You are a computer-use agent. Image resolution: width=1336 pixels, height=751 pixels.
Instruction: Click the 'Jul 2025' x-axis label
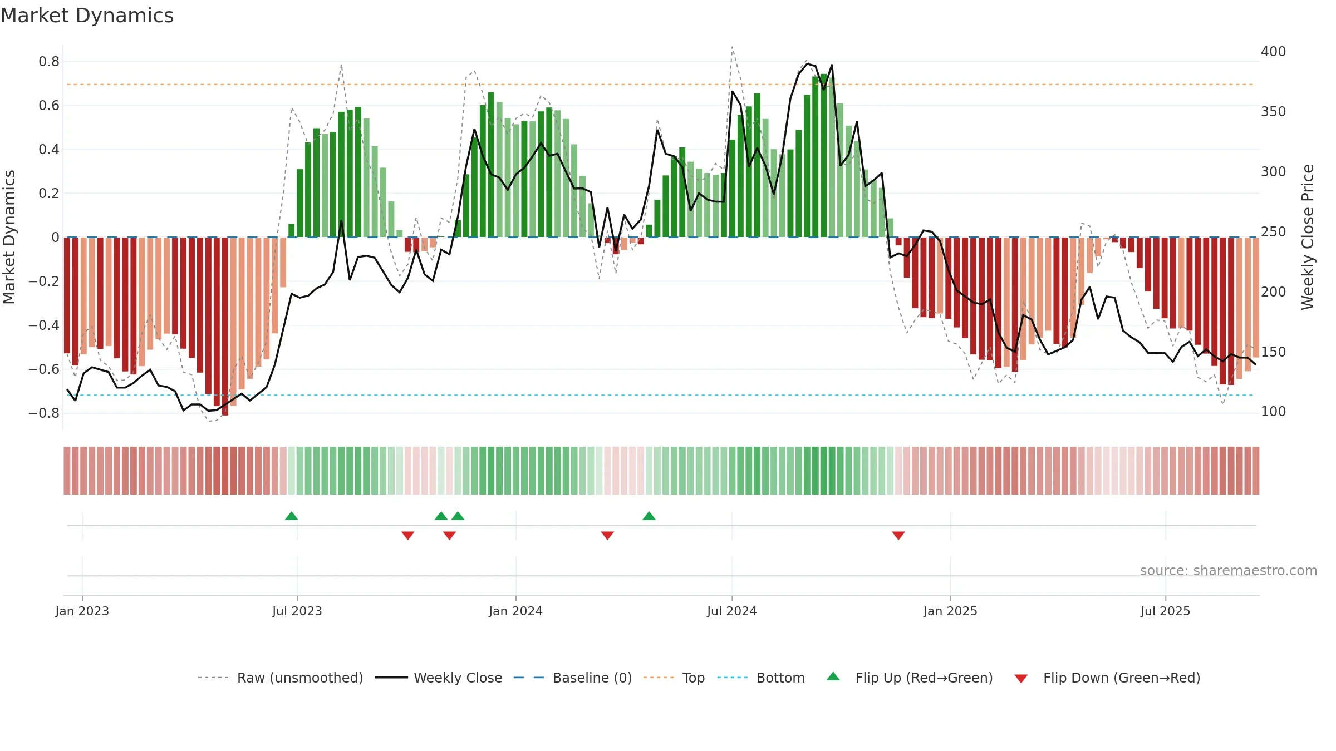(x=1166, y=611)
